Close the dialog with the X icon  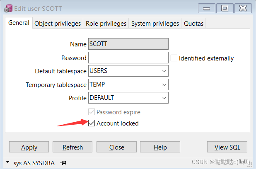pyautogui.click(x=243, y=8)
